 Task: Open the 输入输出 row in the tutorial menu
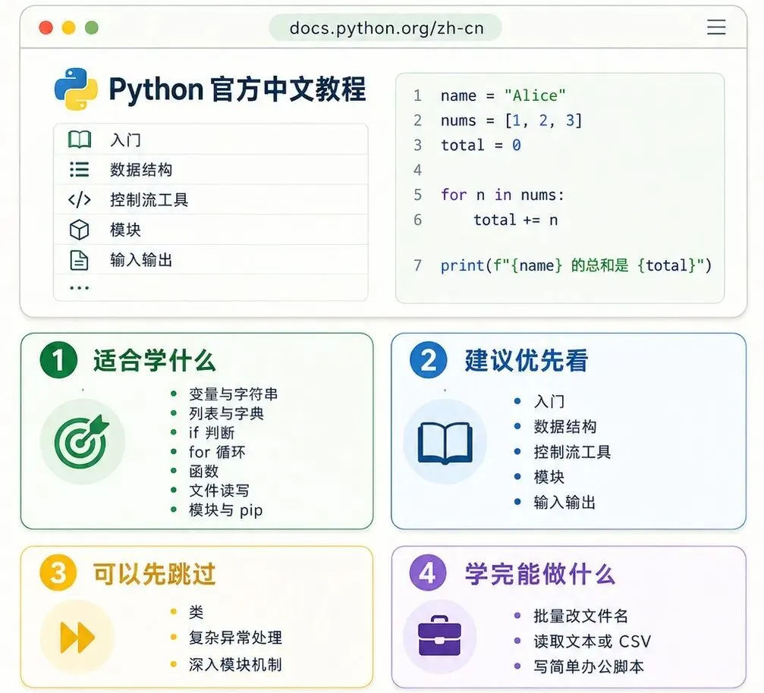coord(210,259)
